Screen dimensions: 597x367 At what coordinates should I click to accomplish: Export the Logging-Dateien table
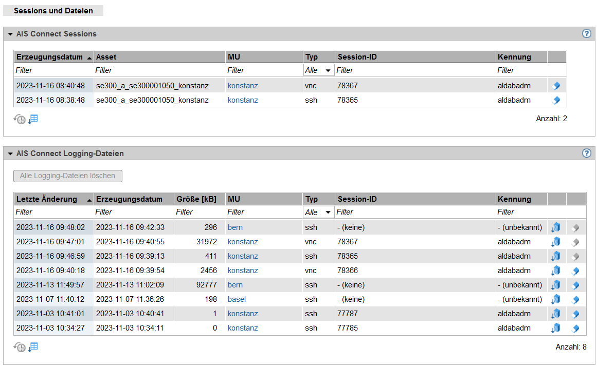point(33,347)
